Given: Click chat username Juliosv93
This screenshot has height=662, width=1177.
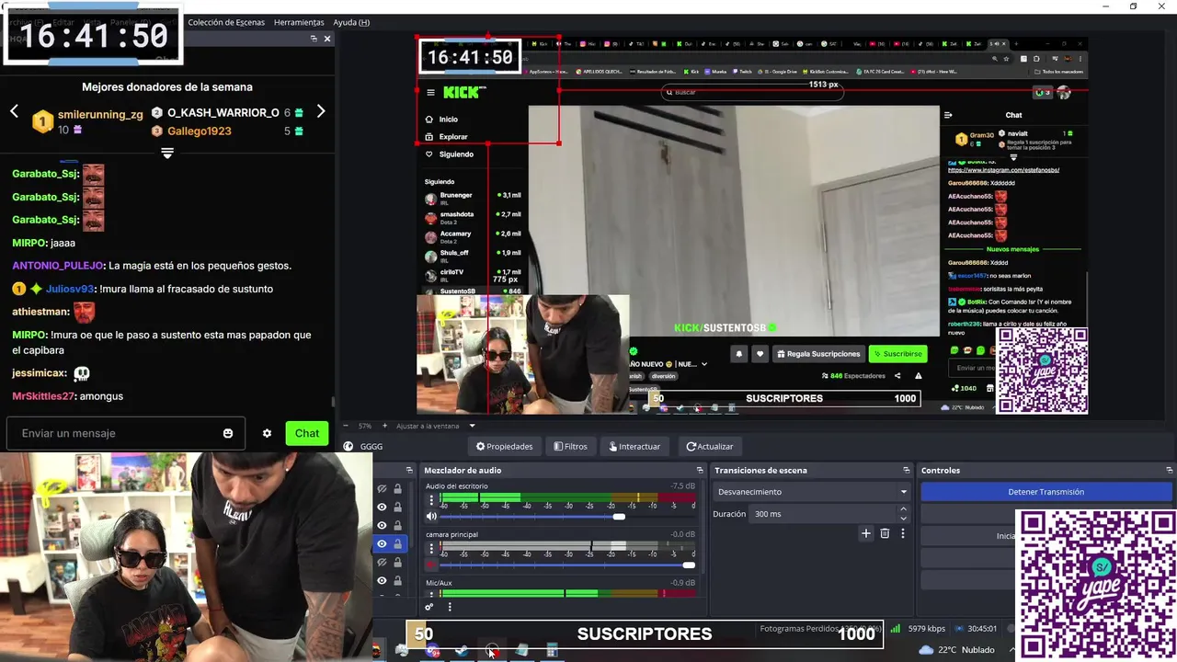Looking at the screenshot, I should pyautogui.click(x=70, y=289).
